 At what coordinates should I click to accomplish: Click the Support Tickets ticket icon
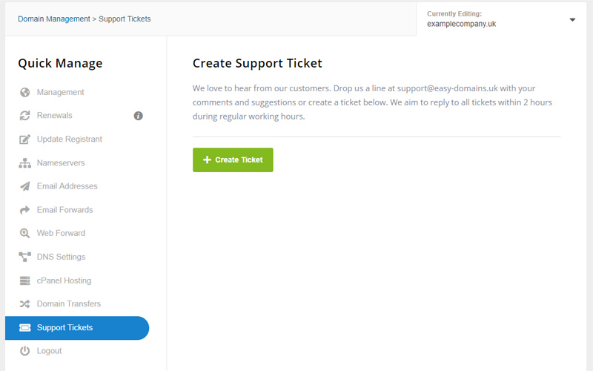(x=24, y=328)
